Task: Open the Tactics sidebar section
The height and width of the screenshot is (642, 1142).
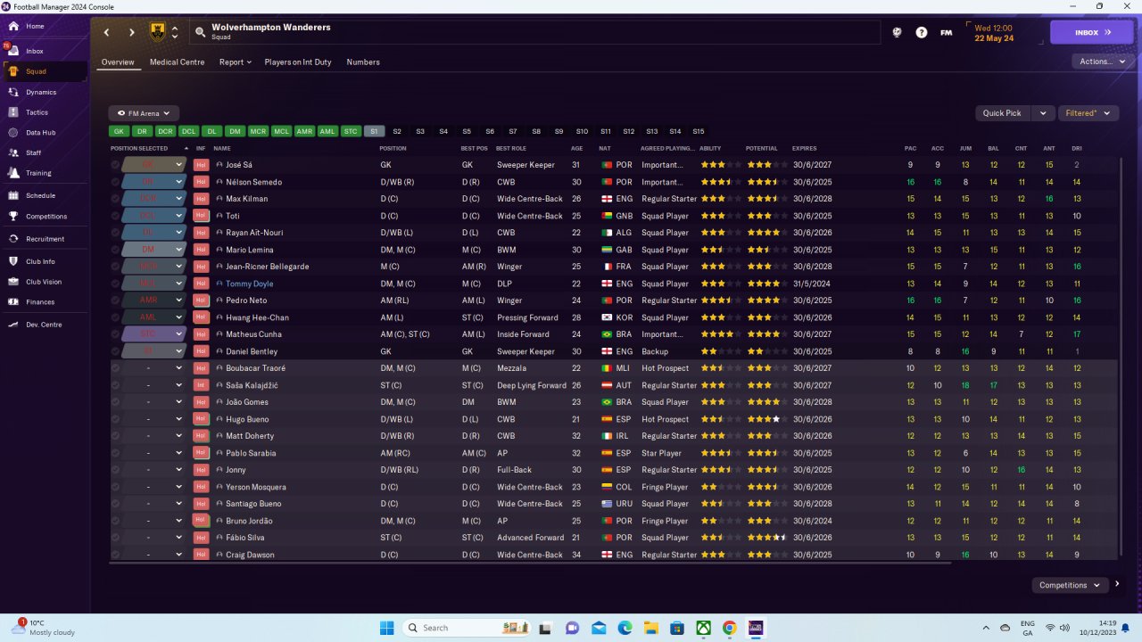Action: (37, 112)
